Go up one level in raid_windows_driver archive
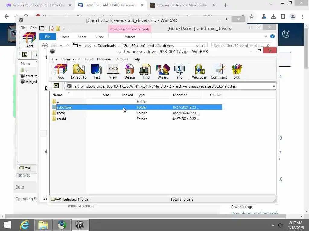The image size is (309, 231). click(56, 86)
